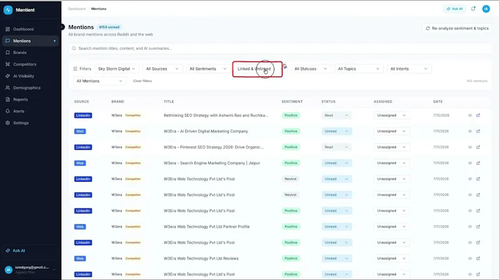Toggle eye icon on AI Driven Digital Marketing row
499x280 pixels.
pos(470,131)
